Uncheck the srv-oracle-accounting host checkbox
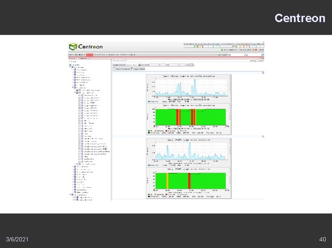 tap(77, 90)
